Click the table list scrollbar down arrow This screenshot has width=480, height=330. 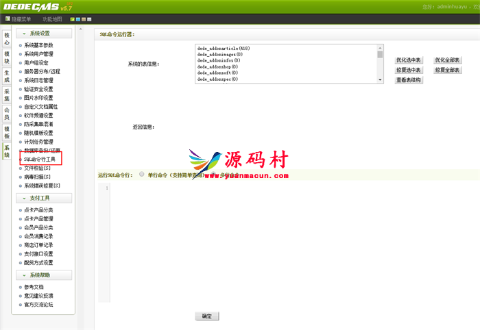[x=381, y=79]
